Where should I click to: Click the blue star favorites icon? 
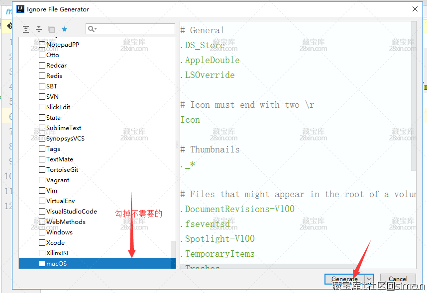[64, 29]
